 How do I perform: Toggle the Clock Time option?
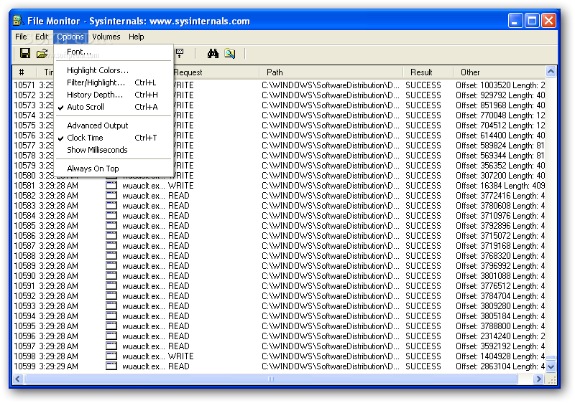pyautogui.click(x=114, y=138)
